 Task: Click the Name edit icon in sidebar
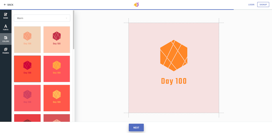tap(6, 14)
